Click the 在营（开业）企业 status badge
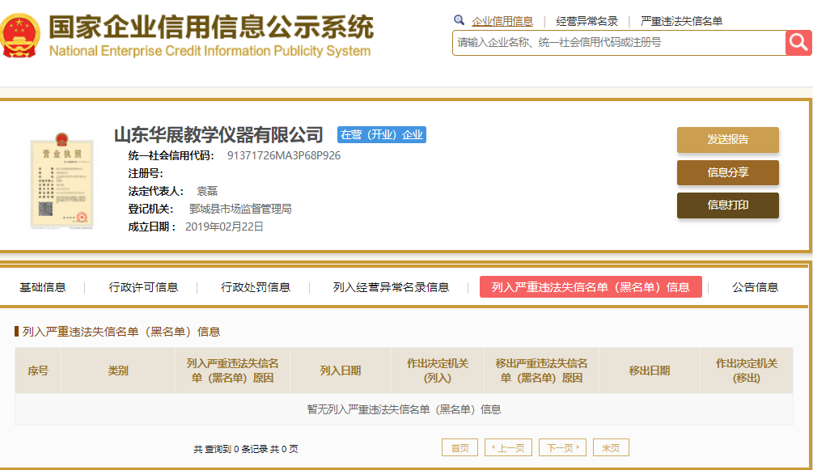The height and width of the screenshot is (470, 813). [382, 135]
